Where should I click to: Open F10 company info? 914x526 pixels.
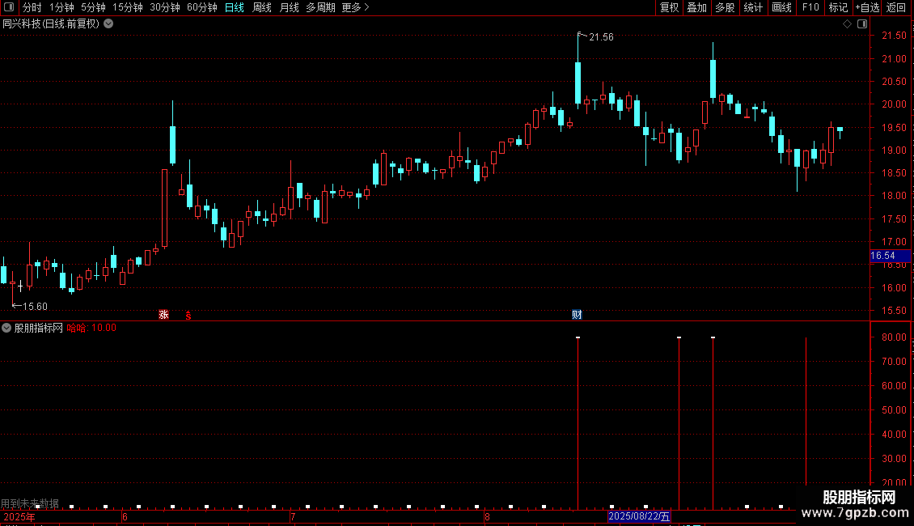coord(810,7)
